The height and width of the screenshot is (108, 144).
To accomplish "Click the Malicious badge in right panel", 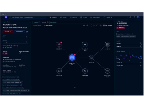I will point(121,28).
